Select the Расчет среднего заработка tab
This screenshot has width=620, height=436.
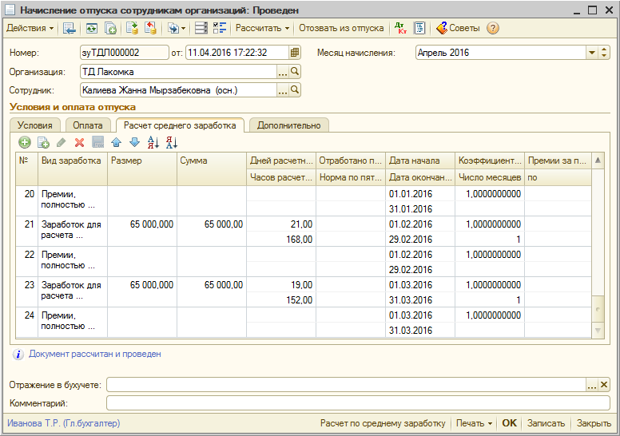180,125
